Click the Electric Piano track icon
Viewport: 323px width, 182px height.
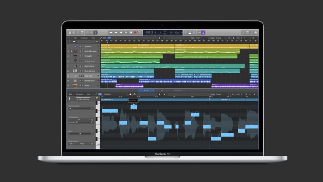[75, 66]
